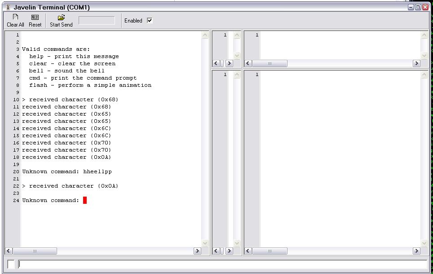
Task: Click the bottom command input field
Action: click(x=222, y=265)
